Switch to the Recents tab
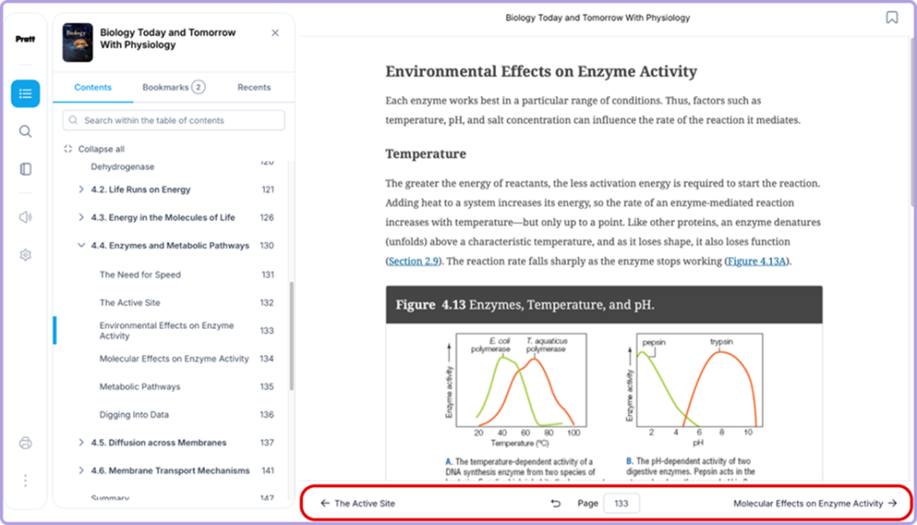Image resolution: width=917 pixels, height=525 pixels. (253, 87)
